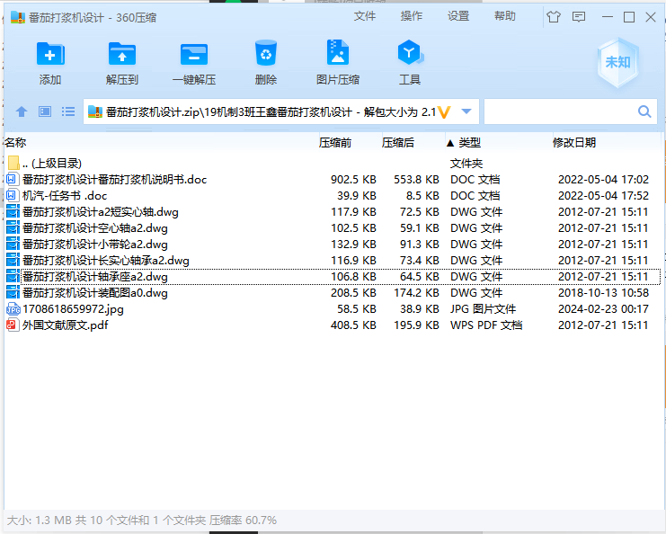Click the 174.2 KB compressed size cell
The width and height of the screenshot is (666, 534).
click(x=416, y=293)
